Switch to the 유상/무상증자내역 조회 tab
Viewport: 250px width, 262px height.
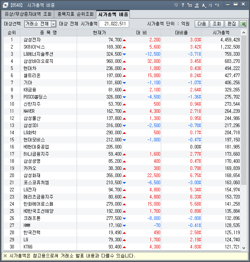point(28,14)
